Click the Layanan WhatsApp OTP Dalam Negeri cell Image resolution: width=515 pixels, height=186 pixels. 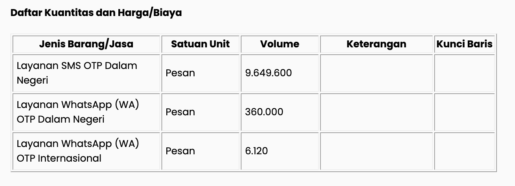point(86,112)
